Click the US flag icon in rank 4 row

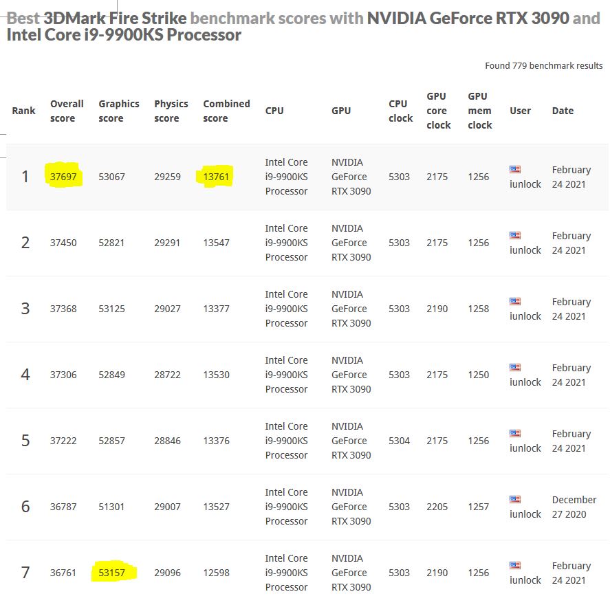pyautogui.click(x=515, y=367)
